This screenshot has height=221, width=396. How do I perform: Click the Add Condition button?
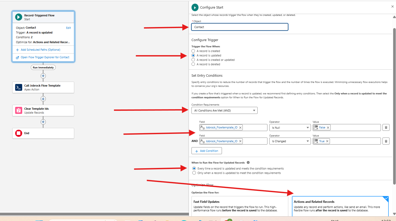pos(207,151)
